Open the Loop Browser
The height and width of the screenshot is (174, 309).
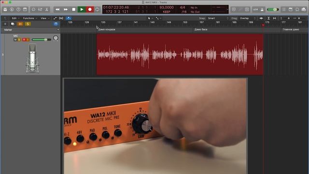[297, 10]
